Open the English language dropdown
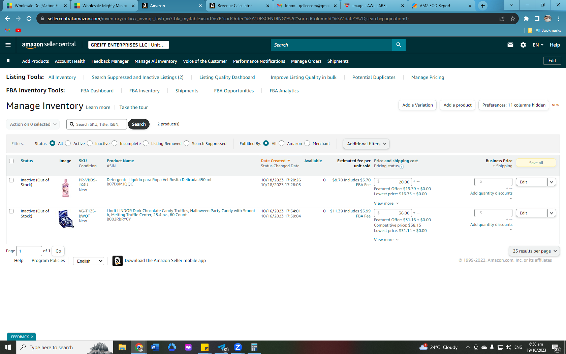This screenshot has height=354, width=566. pos(89,261)
